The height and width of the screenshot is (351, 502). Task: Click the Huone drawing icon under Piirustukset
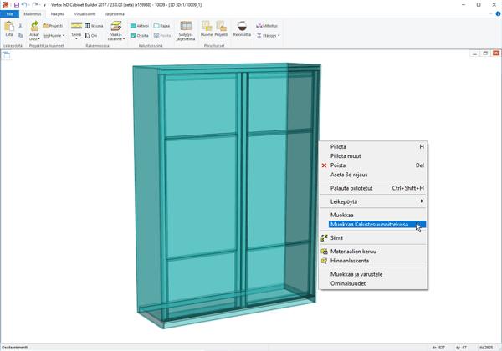click(207, 30)
